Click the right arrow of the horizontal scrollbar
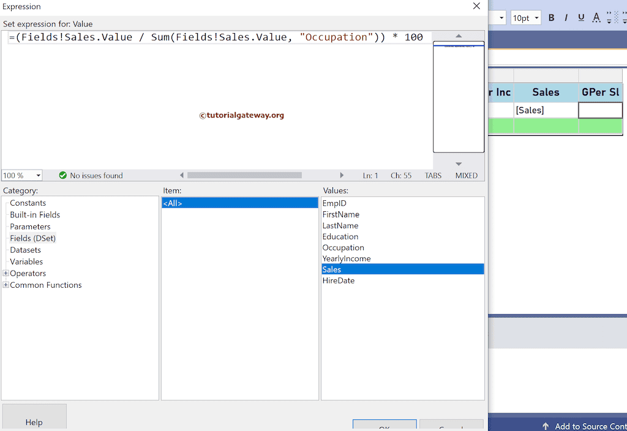The width and height of the screenshot is (627, 431). point(342,175)
